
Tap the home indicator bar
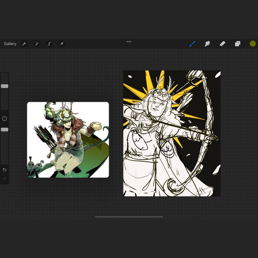(129, 217)
